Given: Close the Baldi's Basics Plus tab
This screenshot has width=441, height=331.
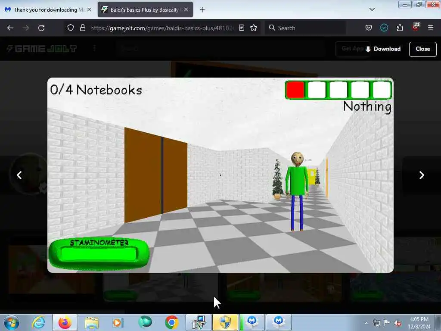Looking at the screenshot, I should point(186,9).
